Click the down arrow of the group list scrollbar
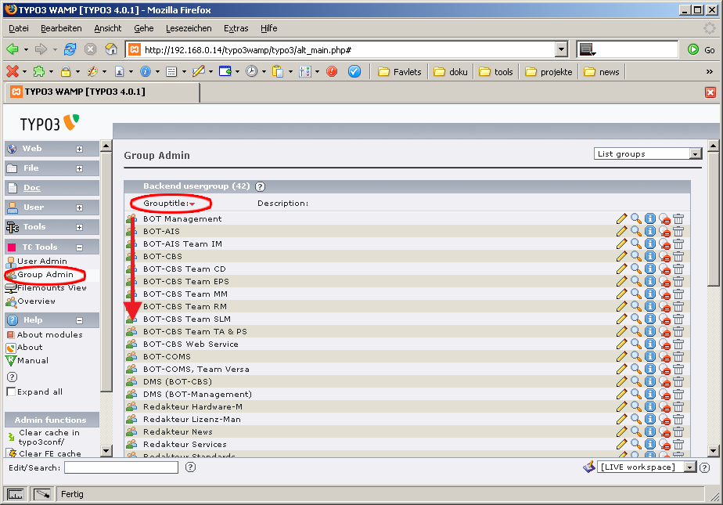Screen dimensions: 723x505 point(714,450)
